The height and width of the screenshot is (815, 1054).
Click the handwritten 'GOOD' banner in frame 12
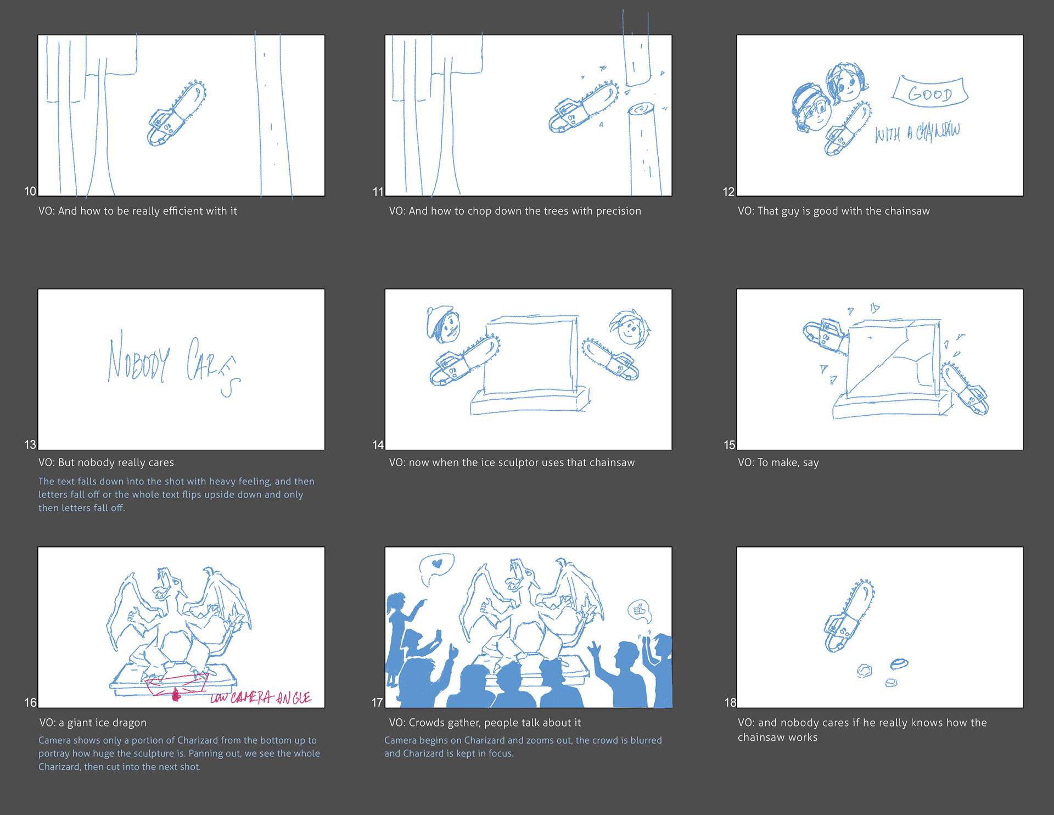point(930,92)
